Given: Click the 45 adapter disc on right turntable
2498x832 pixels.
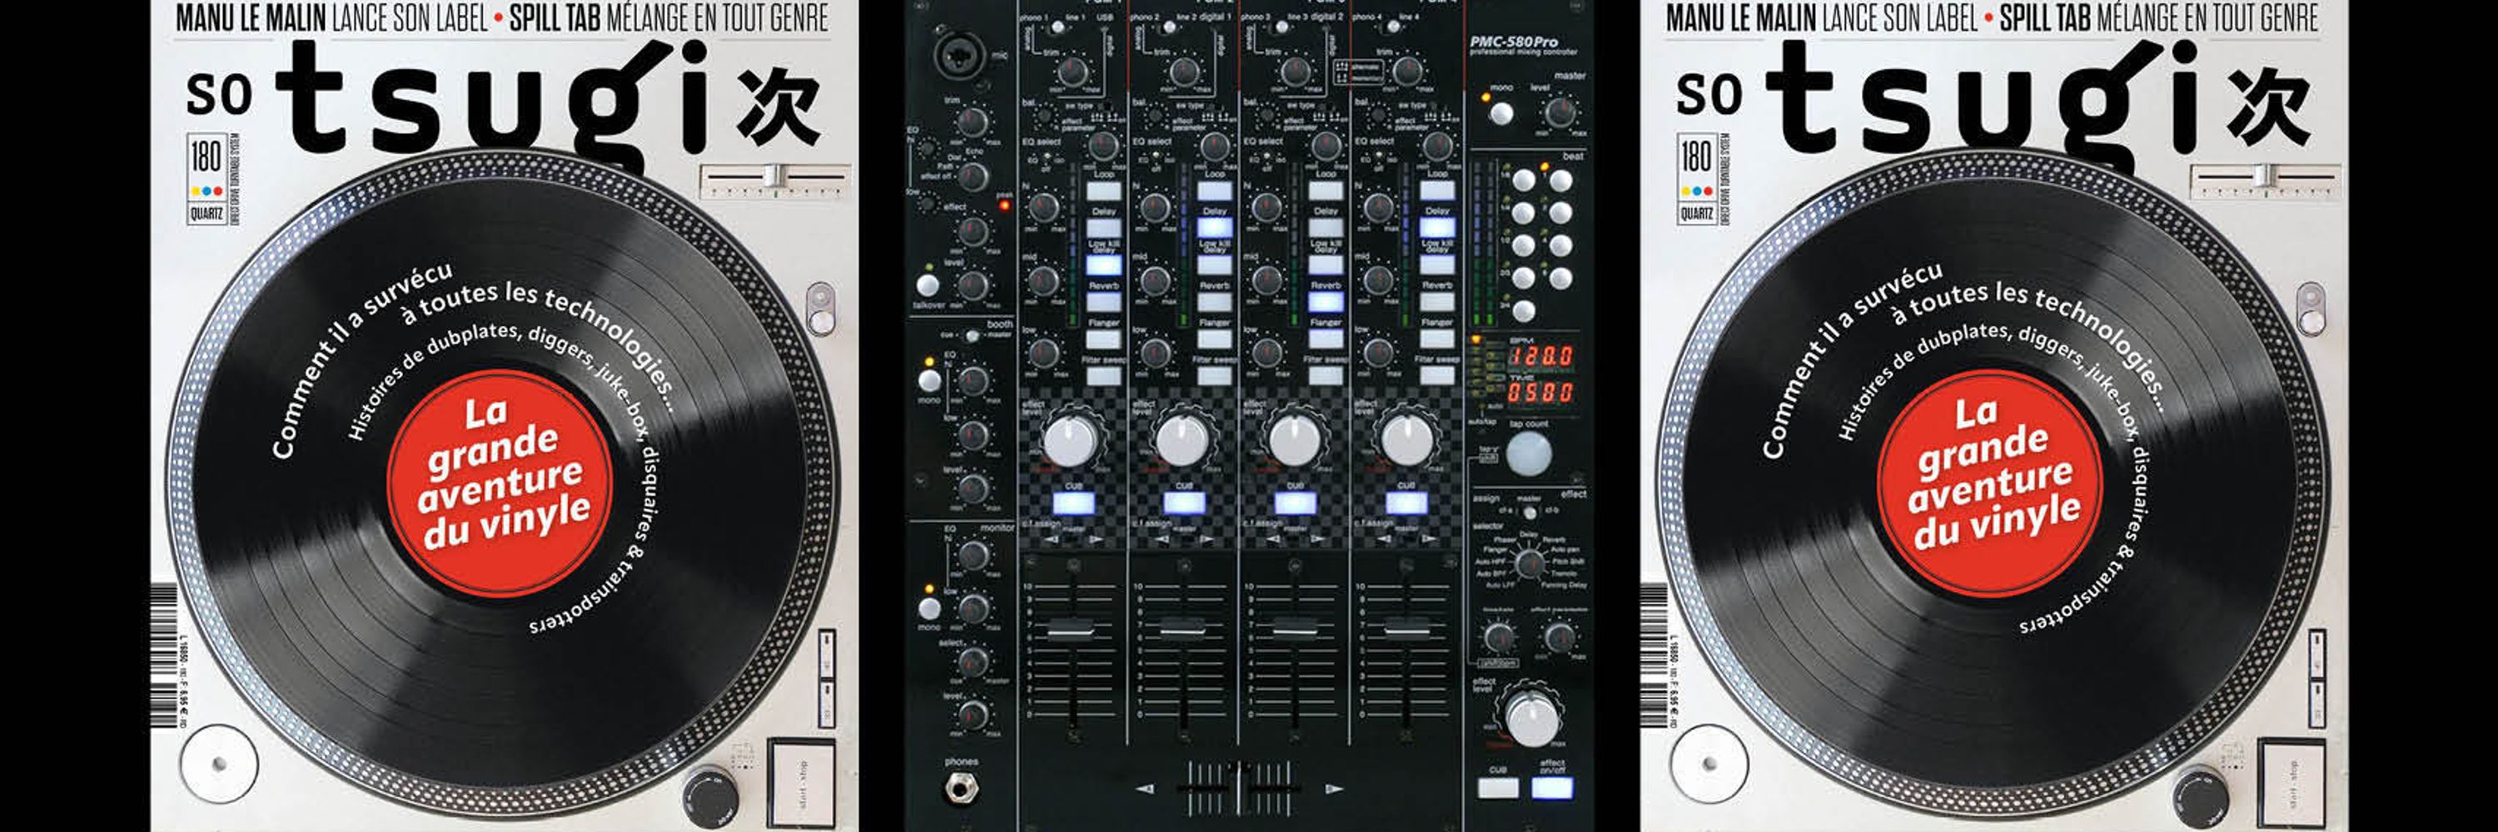Looking at the screenshot, I should click(1709, 763).
